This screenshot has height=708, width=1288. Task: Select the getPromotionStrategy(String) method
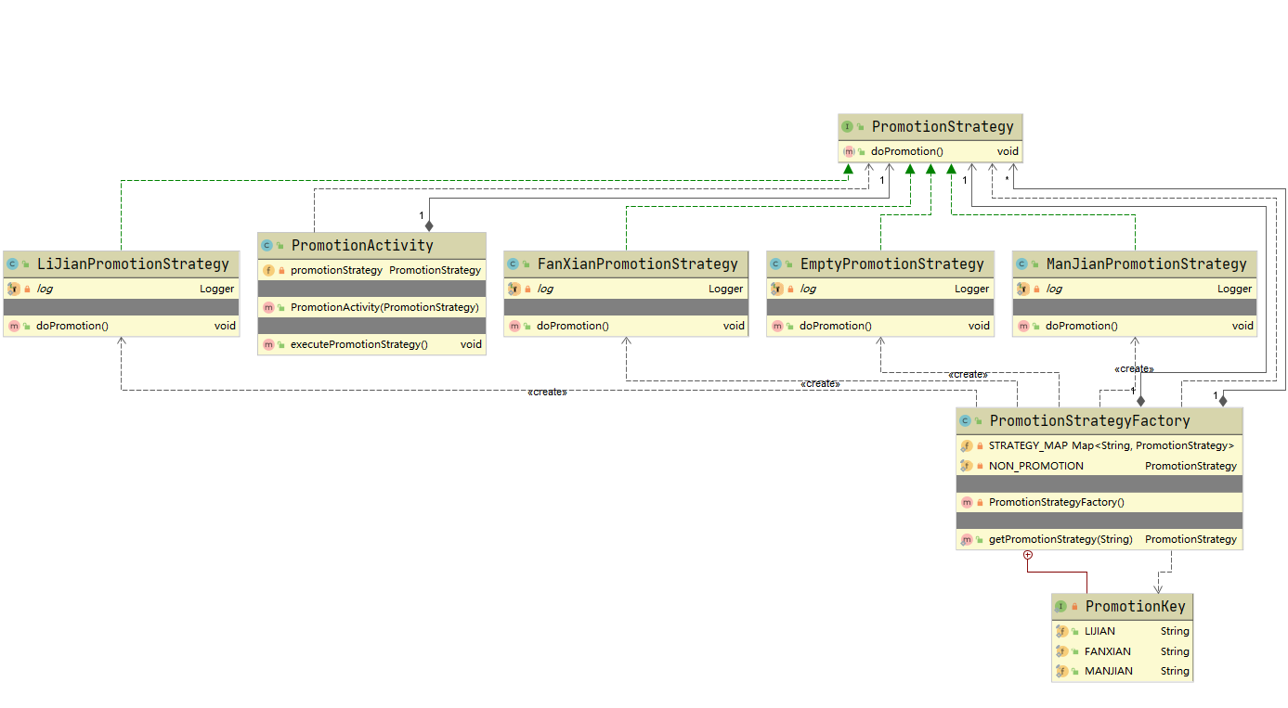pos(1060,539)
